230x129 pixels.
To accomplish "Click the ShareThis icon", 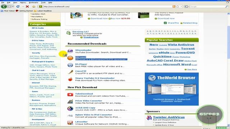I will pyautogui.click(x=165, y=23).
